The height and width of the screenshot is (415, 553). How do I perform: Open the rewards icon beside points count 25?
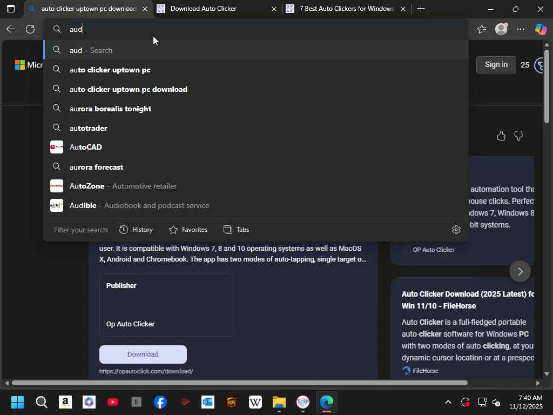click(x=539, y=65)
